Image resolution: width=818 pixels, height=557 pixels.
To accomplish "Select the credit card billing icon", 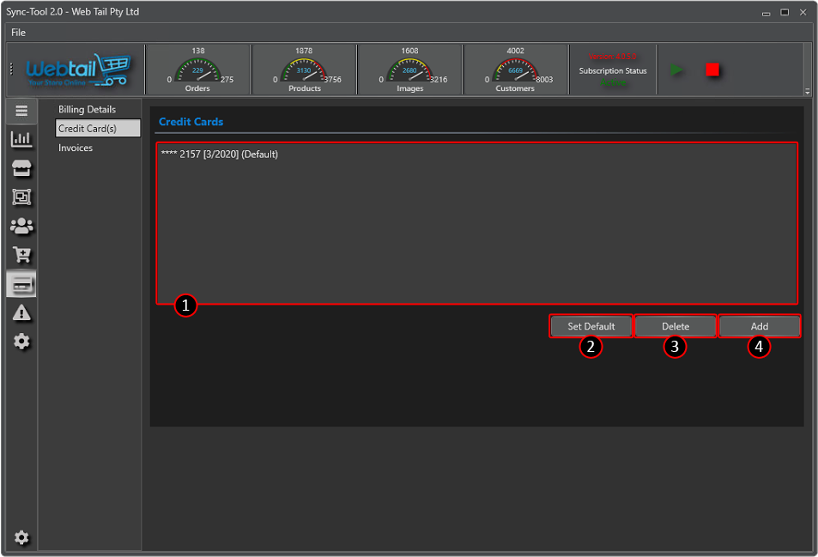I will click(x=21, y=284).
